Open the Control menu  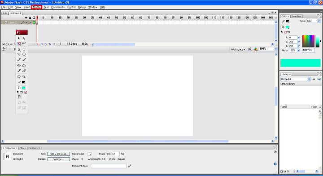click(x=71, y=7)
